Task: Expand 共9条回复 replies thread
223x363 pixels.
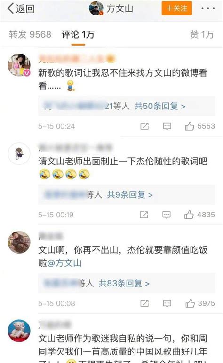Action: 130,195
